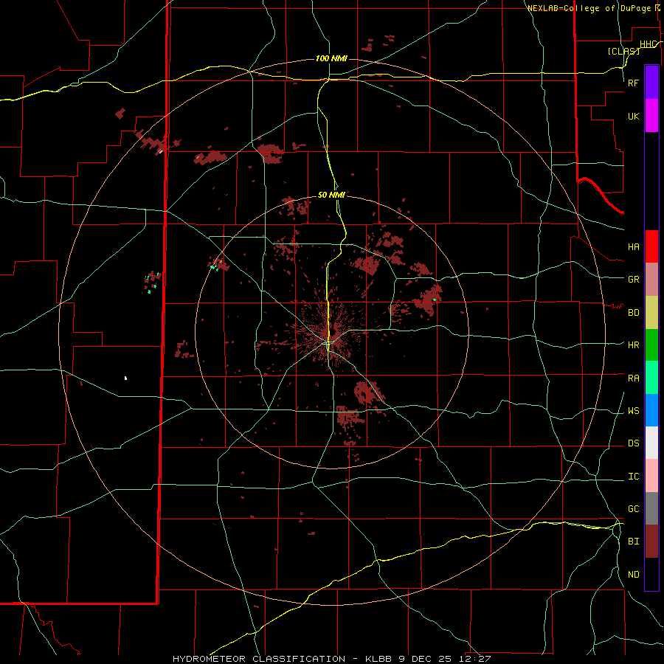The width and height of the screenshot is (664, 664).
Task: Click the NEXLAB-College of DuPage credit text
Action: click(x=589, y=8)
